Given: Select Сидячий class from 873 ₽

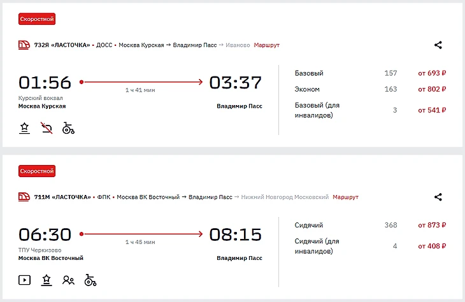Looking at the screenshot, I should (432, 225).
